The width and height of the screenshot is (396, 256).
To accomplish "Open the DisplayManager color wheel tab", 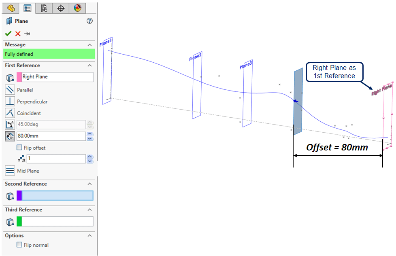I will click(77, 8).
